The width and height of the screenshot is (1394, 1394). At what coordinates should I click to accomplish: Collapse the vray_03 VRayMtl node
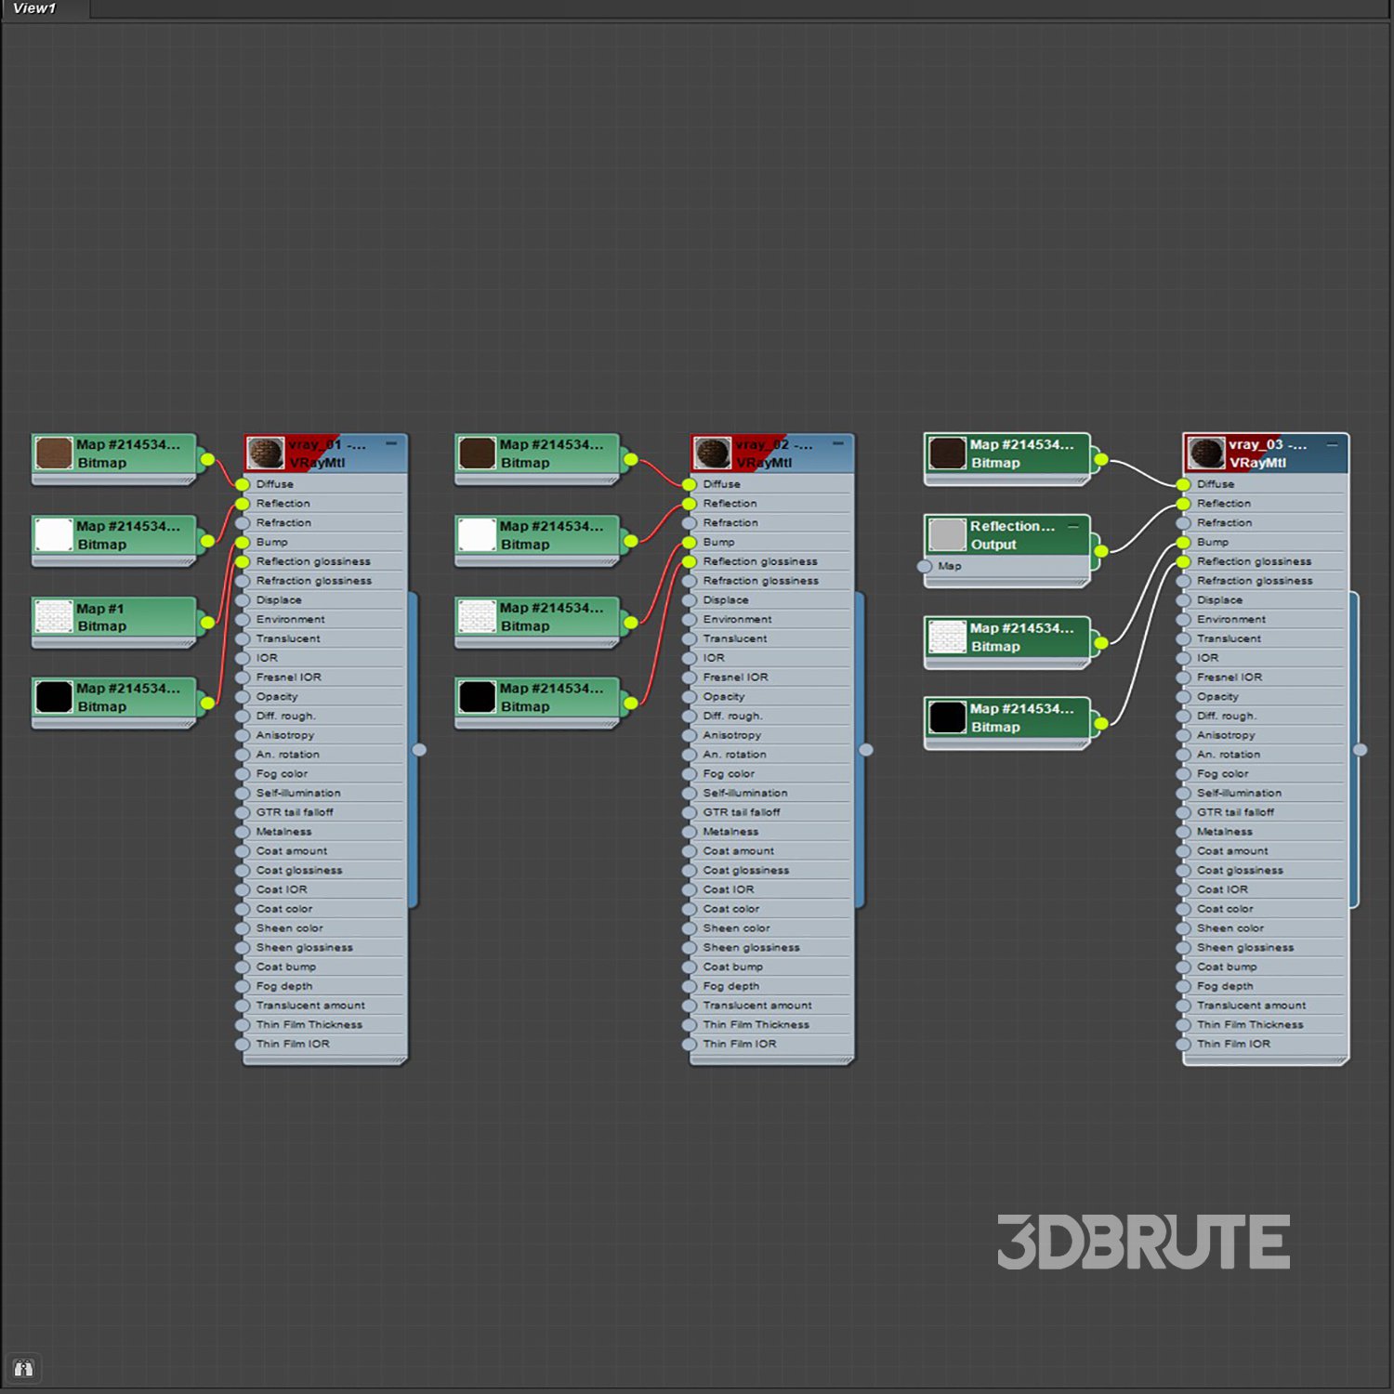click(1332, 444)
